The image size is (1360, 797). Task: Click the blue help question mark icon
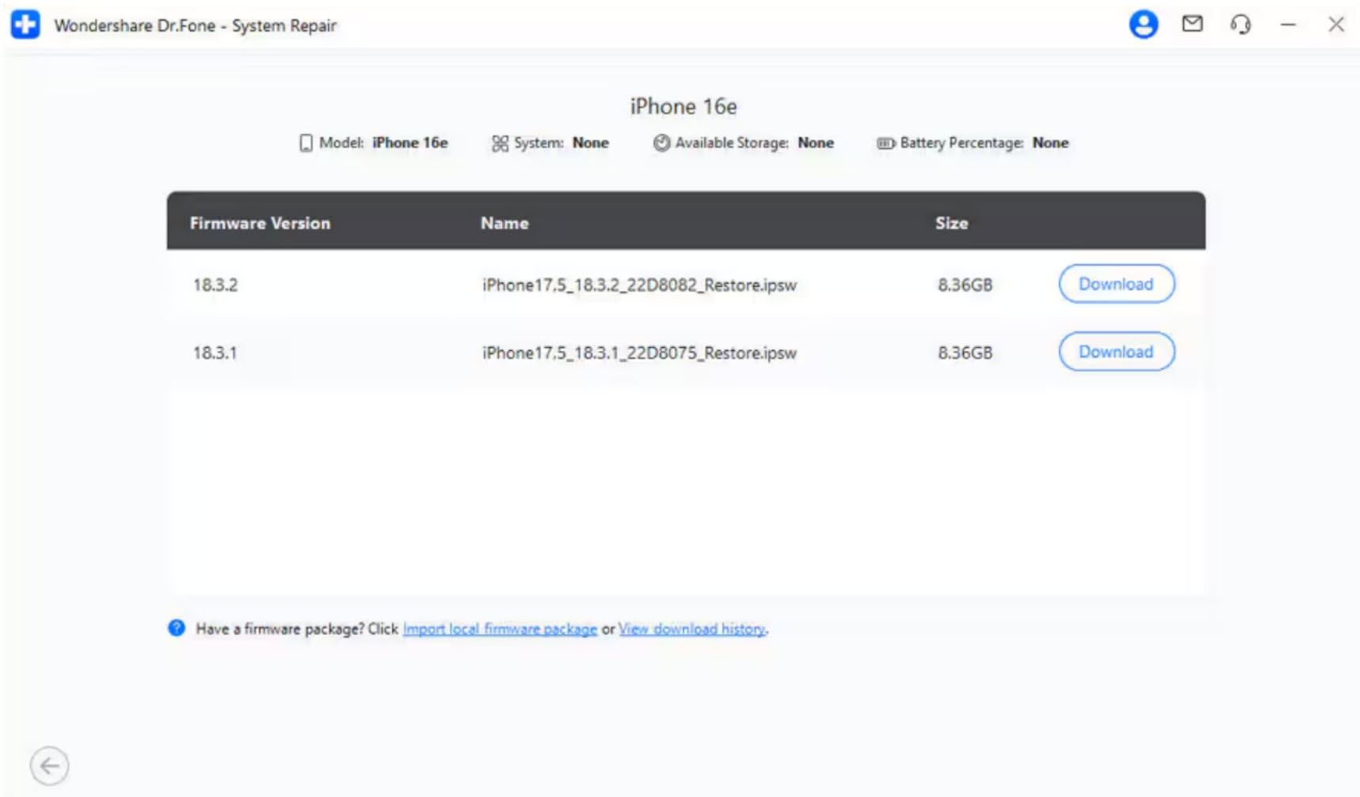click(x=177, y=628)
